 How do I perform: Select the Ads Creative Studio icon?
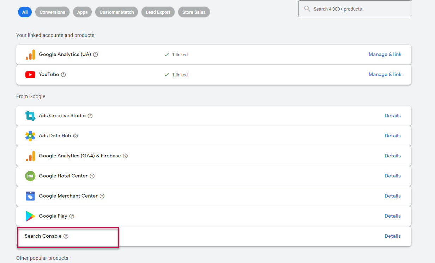click(30, 115)
